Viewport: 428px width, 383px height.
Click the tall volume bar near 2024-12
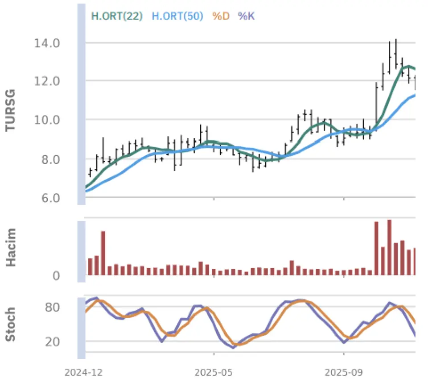103,253
